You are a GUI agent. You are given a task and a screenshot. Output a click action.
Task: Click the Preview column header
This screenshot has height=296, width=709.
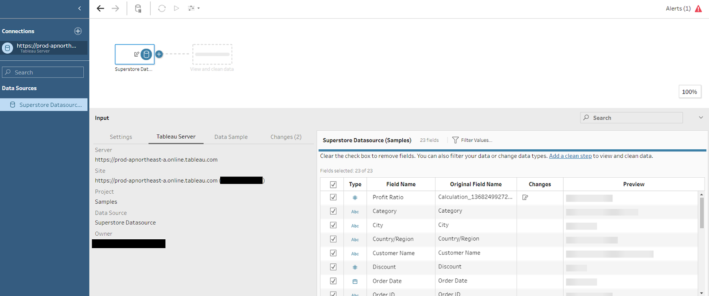pos(634,184)
